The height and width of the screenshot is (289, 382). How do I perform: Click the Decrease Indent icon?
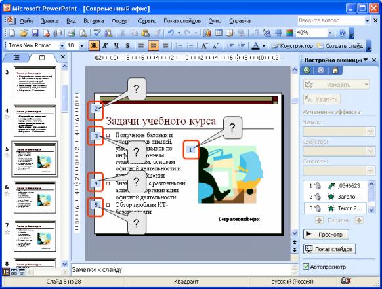(230, 45)
